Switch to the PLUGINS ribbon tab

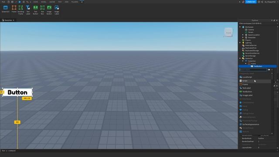tap(75, 2)
